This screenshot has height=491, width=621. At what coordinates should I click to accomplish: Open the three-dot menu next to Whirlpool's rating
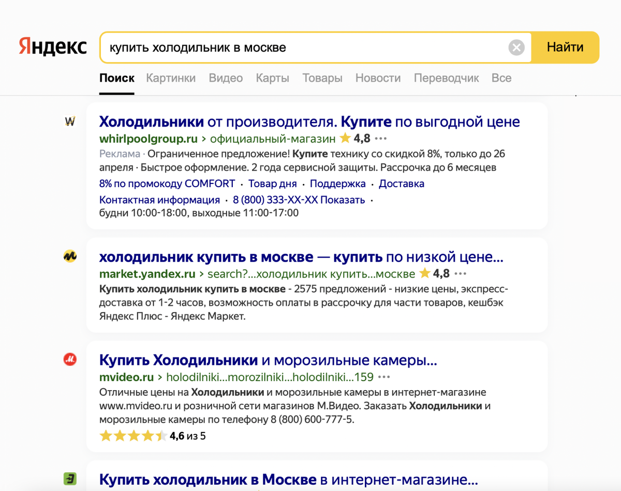click(381, 139)
